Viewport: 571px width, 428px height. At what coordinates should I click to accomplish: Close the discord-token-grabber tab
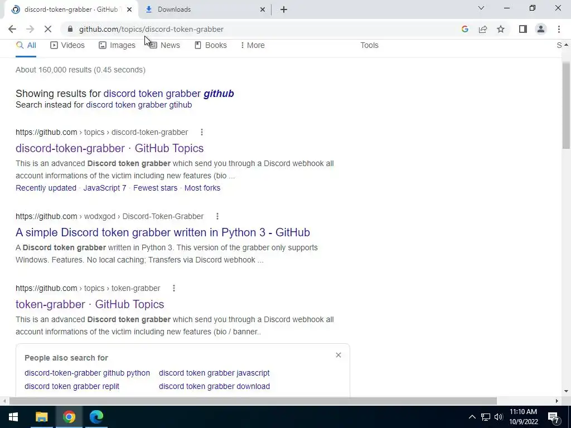129,9
